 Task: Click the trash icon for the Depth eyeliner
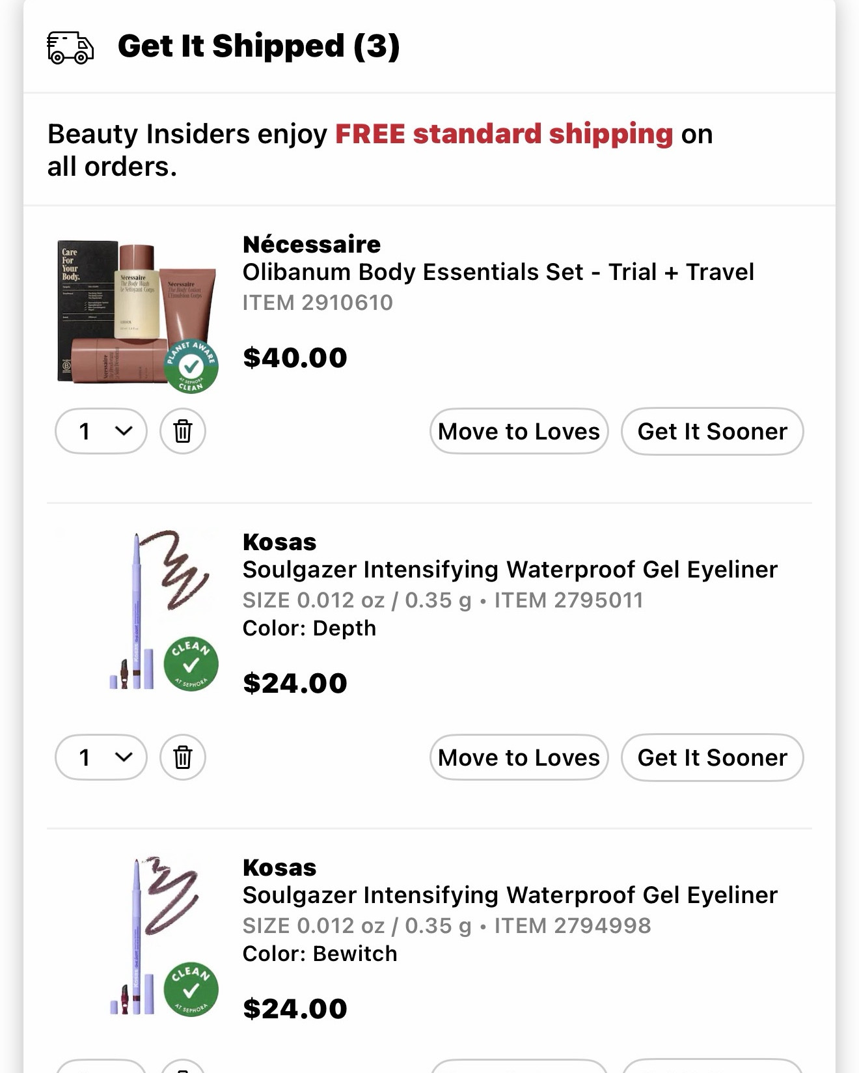click(x=182, y=757)
